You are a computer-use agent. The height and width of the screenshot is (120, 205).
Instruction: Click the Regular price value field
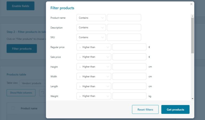[129, 47]
